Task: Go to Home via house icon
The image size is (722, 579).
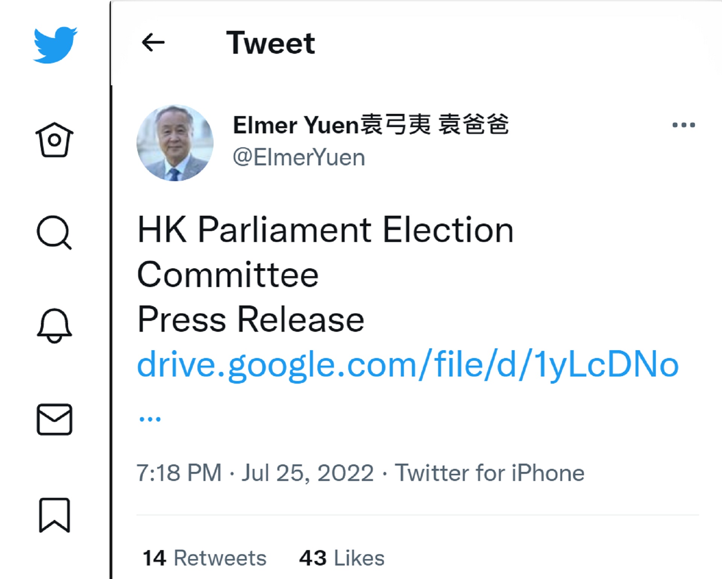Action: click(55, 140)
